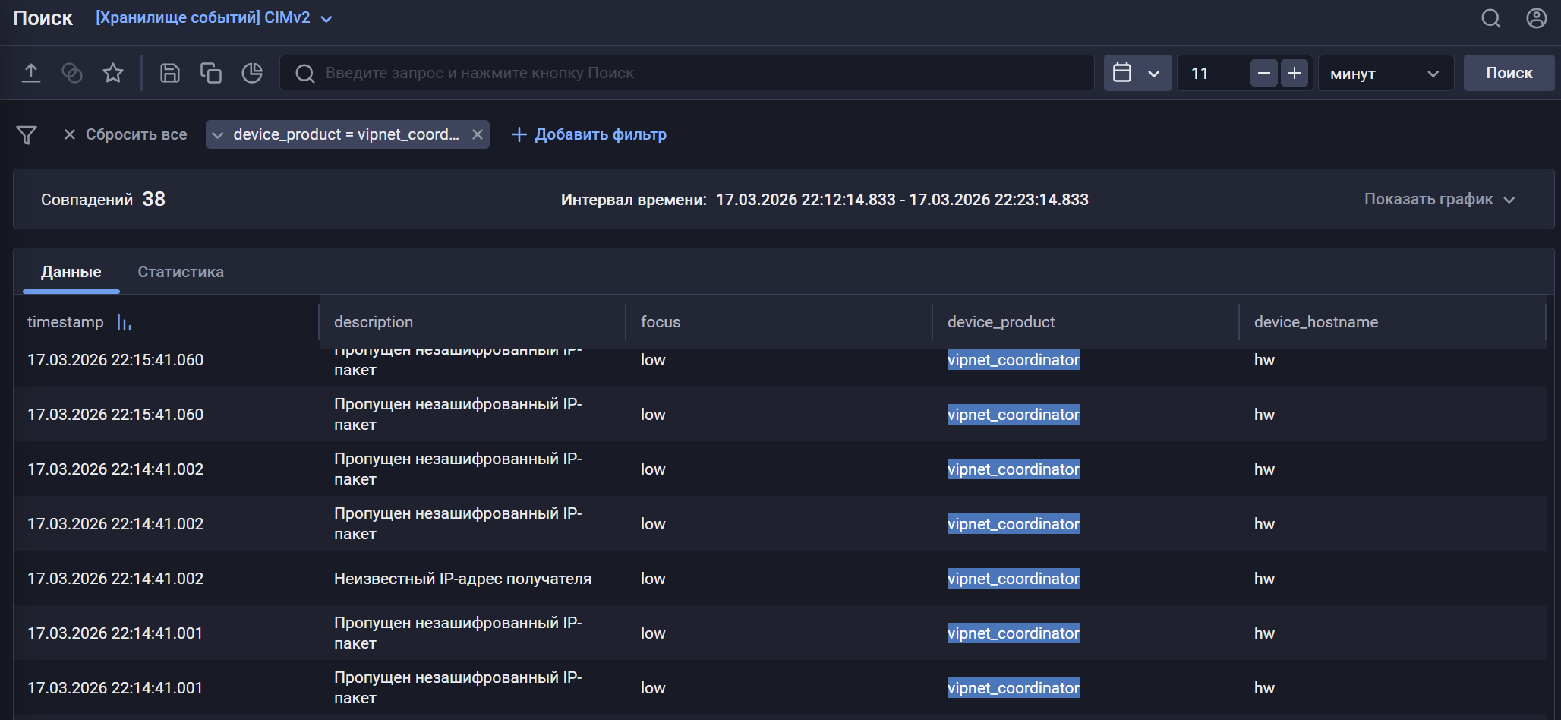Open statistics via the pie chart icon
The height and width of the screenshot is (720, 1561).
[252, 72]
